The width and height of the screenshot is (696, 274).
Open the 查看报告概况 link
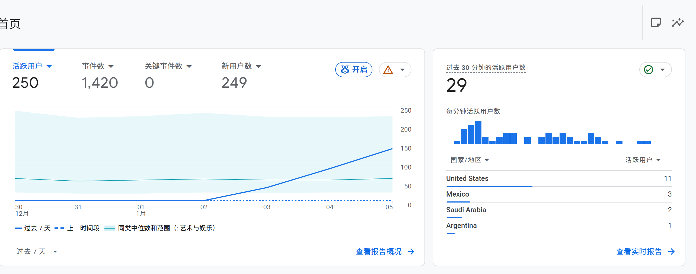[x=378, y=252]
